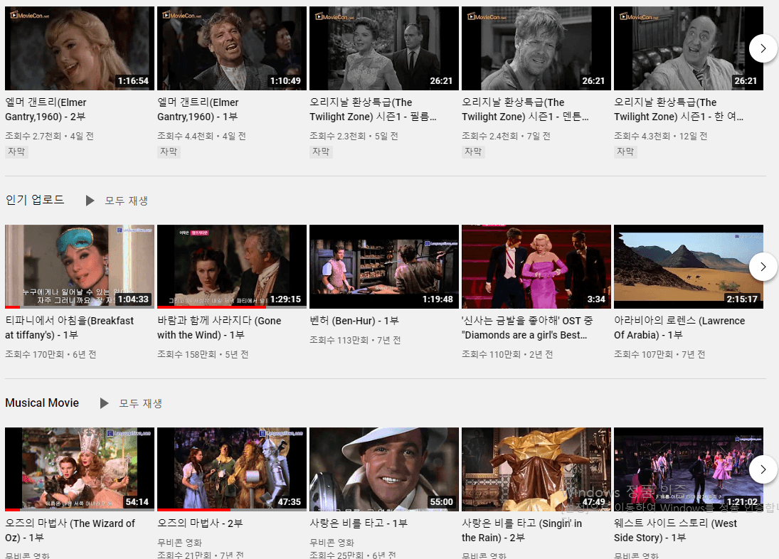Click title 사랑은 비를 타고 - 1부
The height and width of the screenshot is (559, 779).
(x=359, y=523)
